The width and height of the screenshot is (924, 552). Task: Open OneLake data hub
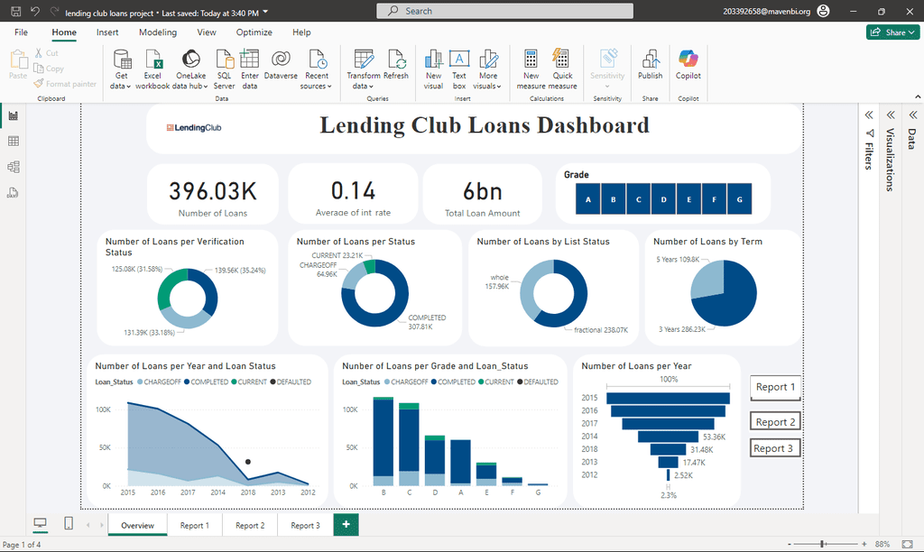(x=190, y=69)
